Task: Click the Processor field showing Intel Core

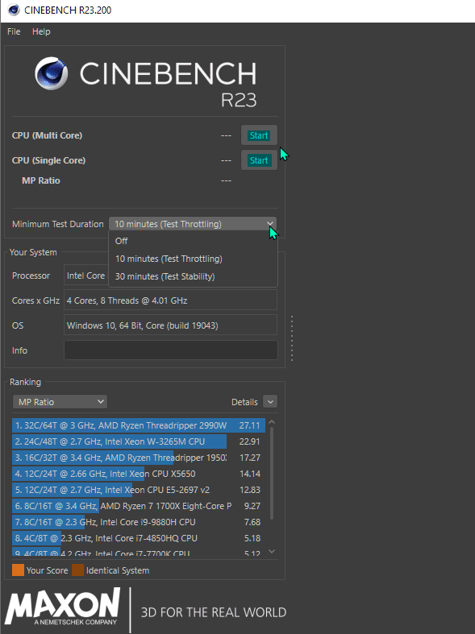Action: tap(85, 276)
